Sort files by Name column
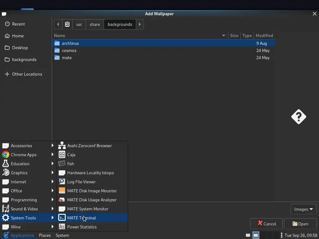This screenshot has height=239, width=319. 140,35
